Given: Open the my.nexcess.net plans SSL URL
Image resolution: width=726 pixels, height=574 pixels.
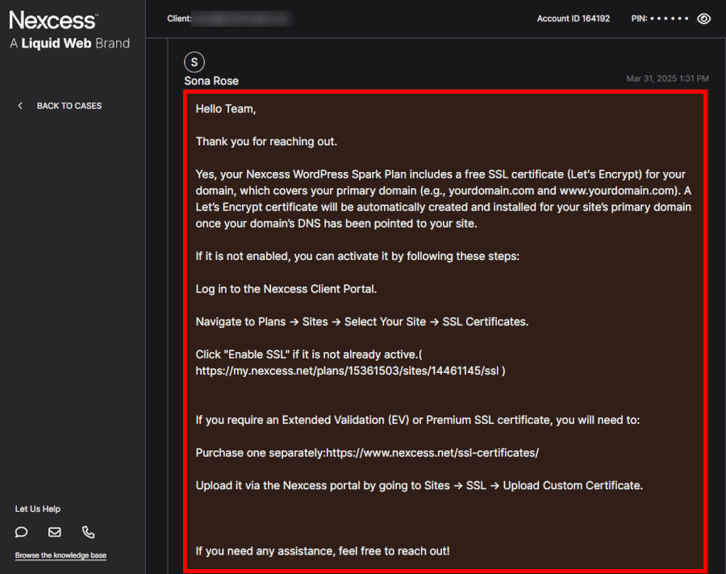Looking at the screenshot, I should click(x=347, y=371).
